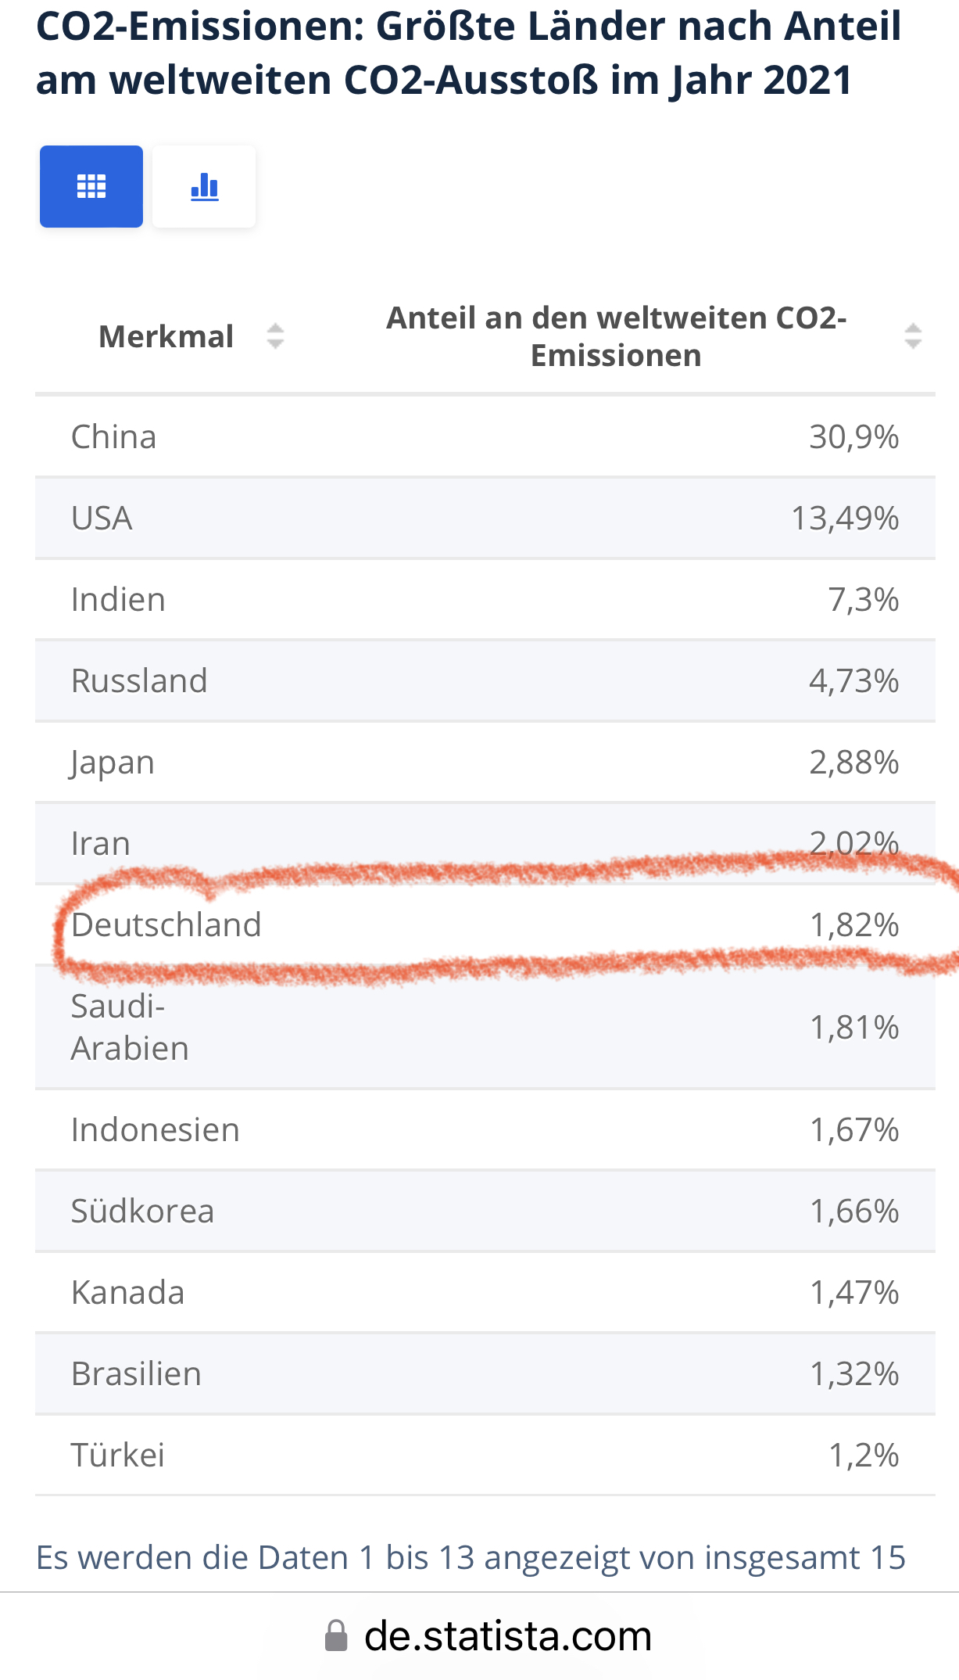This screenshot has height=1680, width=959.
Task: Tap the Südkorea value 1,66%
Action: click(854, 1211)
